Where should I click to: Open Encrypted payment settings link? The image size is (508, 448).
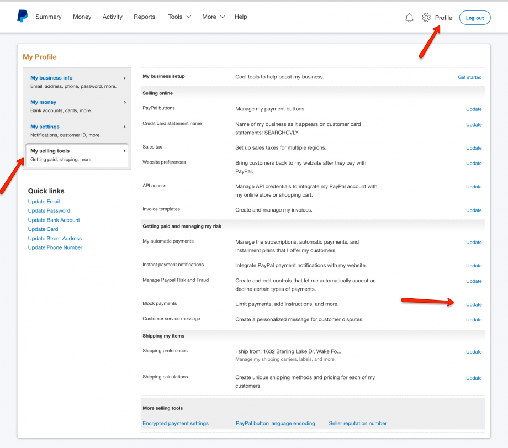coord(176,423)
